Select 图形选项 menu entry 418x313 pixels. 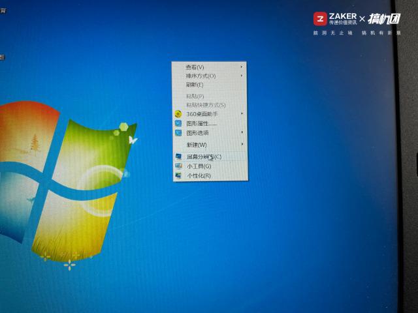209,133
